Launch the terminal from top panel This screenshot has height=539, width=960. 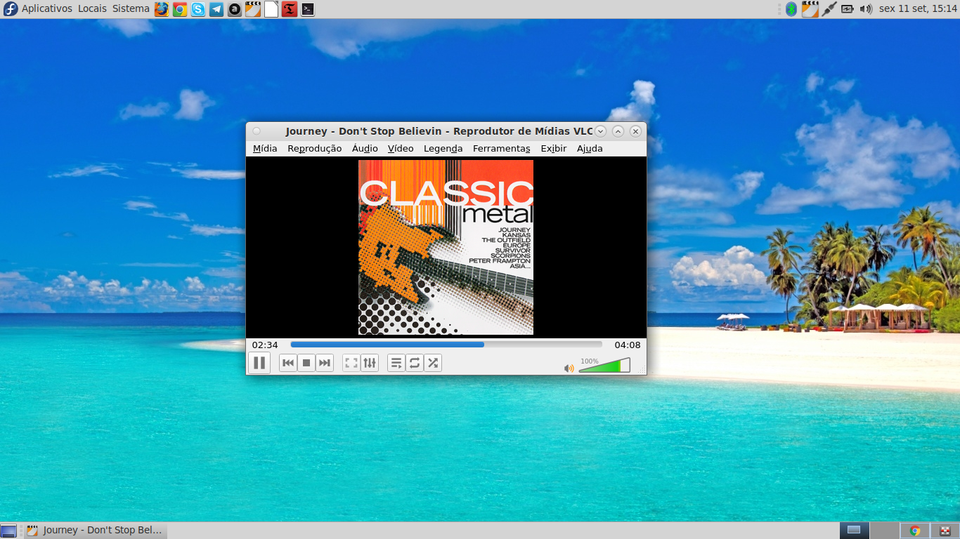(x=308, y=9)
